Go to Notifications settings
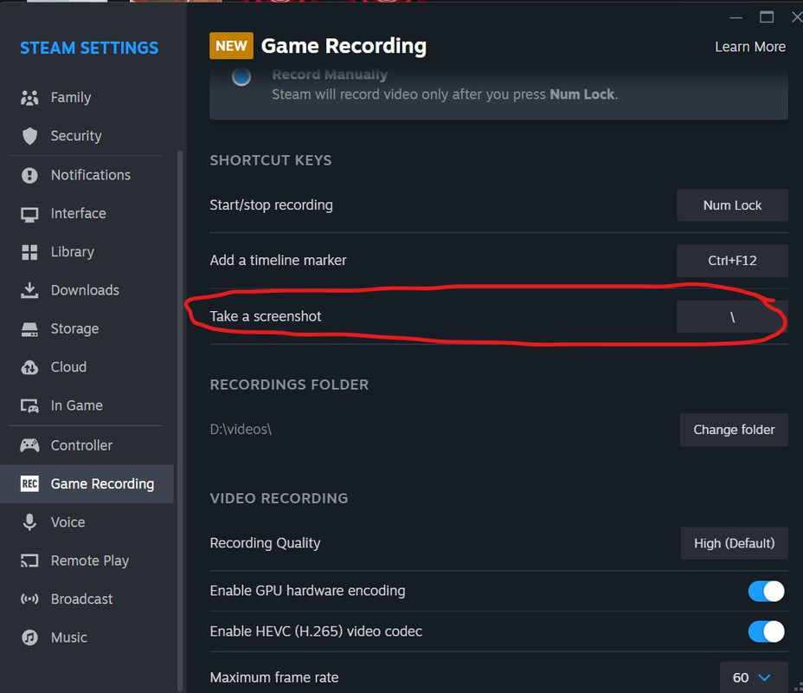The image size is (803, 693). [x=91, y=175]
